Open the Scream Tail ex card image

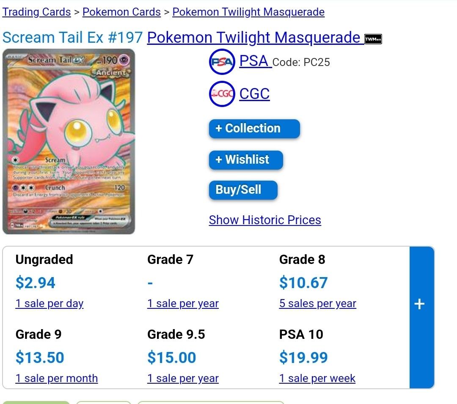click(69, 141)
